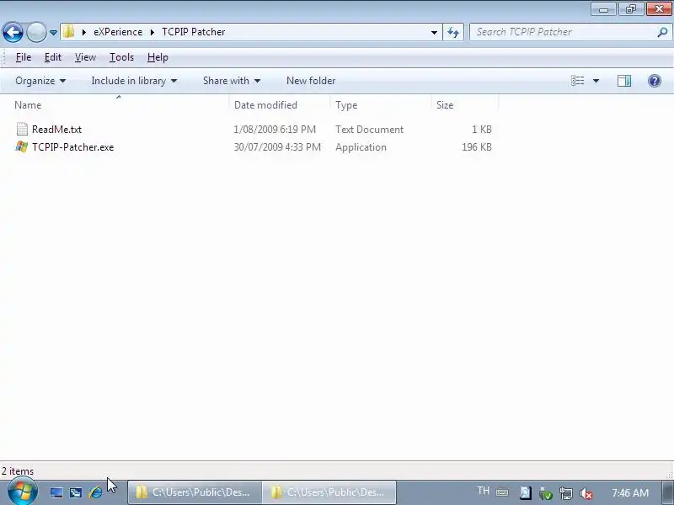This screenshot has width=674, height=505.
Task: Click the network tray icon
Action: point(565,493)
